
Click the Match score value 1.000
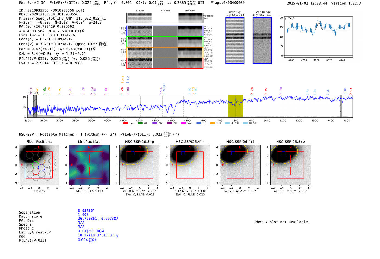83,214
